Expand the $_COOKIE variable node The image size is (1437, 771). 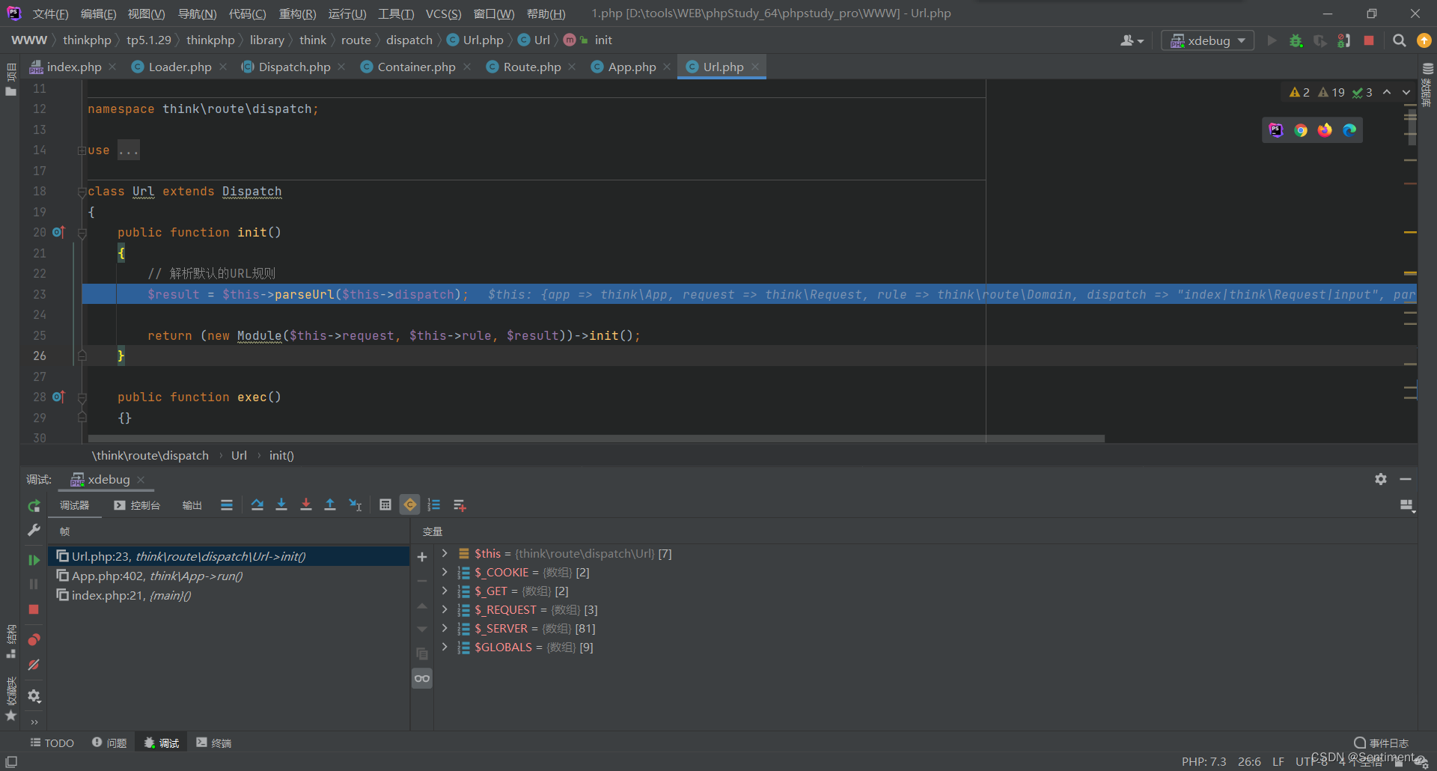(445, 572)
